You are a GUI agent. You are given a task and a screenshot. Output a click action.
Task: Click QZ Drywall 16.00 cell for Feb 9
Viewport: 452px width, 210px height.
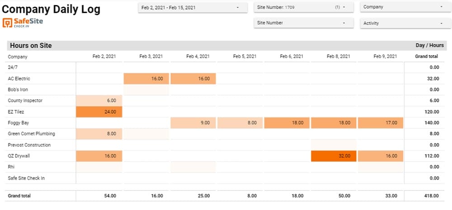pos(381,156)
